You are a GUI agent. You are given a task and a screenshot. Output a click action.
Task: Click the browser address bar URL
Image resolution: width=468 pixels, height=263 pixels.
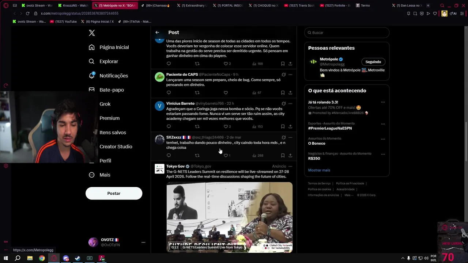(x=80, y=14)
